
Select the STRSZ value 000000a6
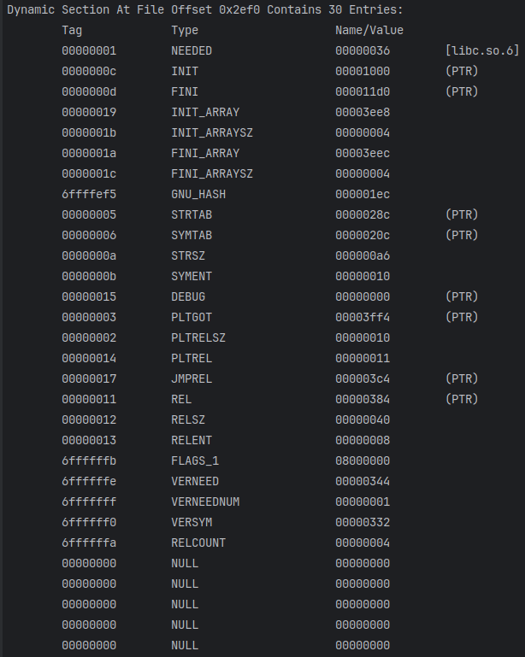click(363, 255)
